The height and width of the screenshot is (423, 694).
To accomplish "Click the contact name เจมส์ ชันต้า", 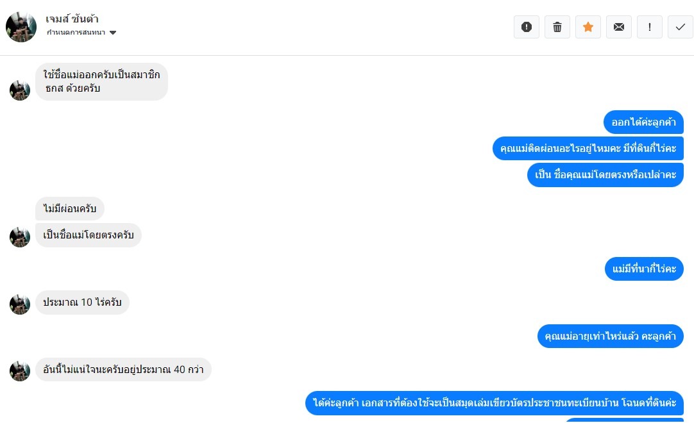I will point(72,19).
